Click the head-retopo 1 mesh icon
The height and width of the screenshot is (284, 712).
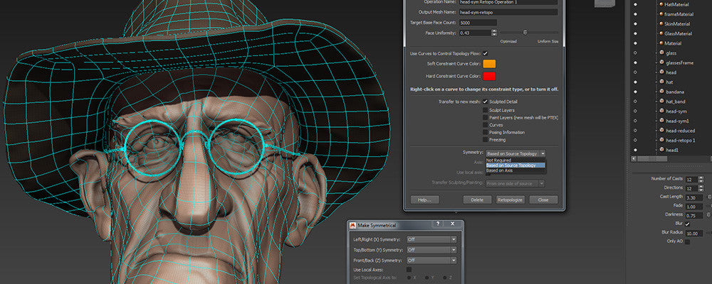(x=660, y=141)
